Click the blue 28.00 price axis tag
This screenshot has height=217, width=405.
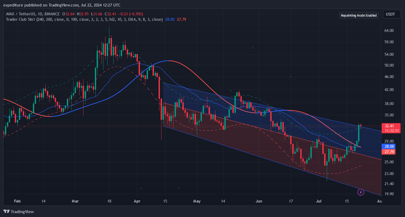click(389, 146)
